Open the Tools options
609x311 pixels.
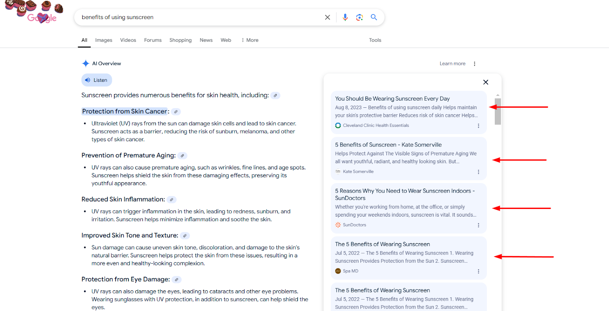(x=375, y=40)
